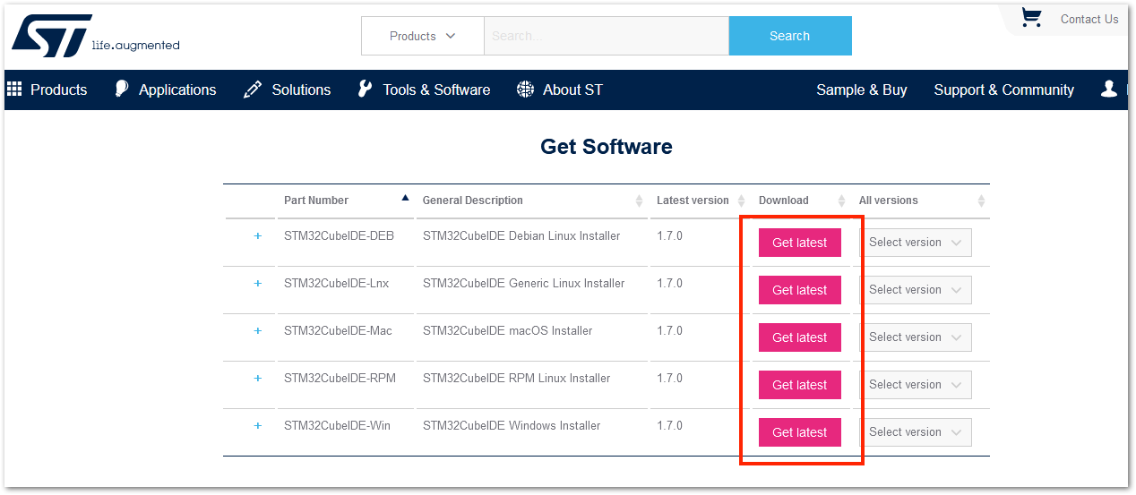This screenshot has width=1136, height=495.
Task: Open Select version dropdown for STM32CubeIDE-DEB
Action: [x=917, y=243]
